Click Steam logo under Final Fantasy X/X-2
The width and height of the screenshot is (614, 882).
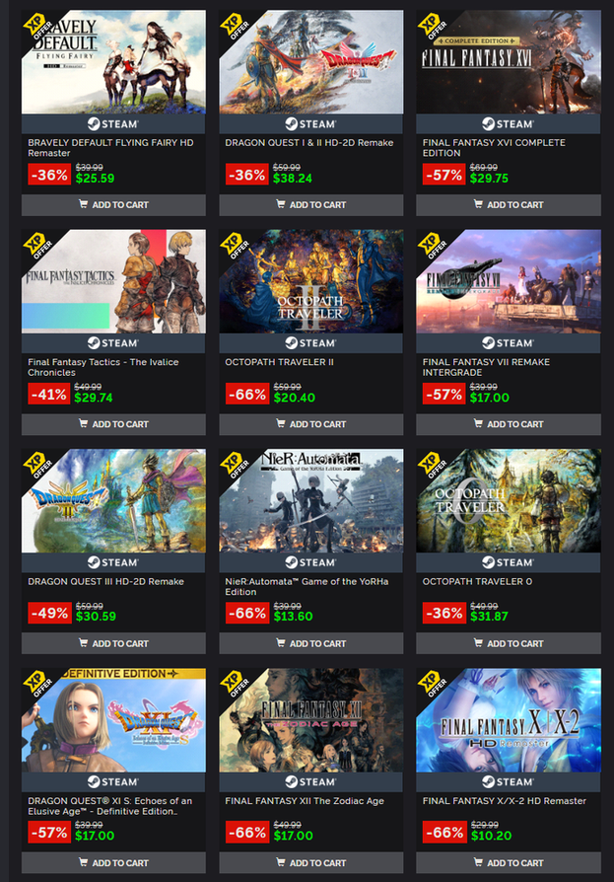pyautogui.click(x=508, y=782)
